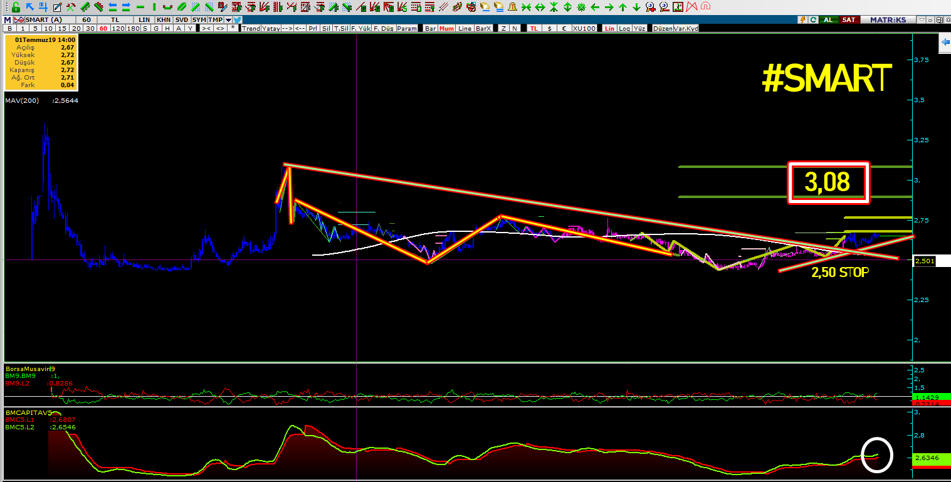
Task: Click the 2,6346 indicator value label
Action: click(927, 458)
